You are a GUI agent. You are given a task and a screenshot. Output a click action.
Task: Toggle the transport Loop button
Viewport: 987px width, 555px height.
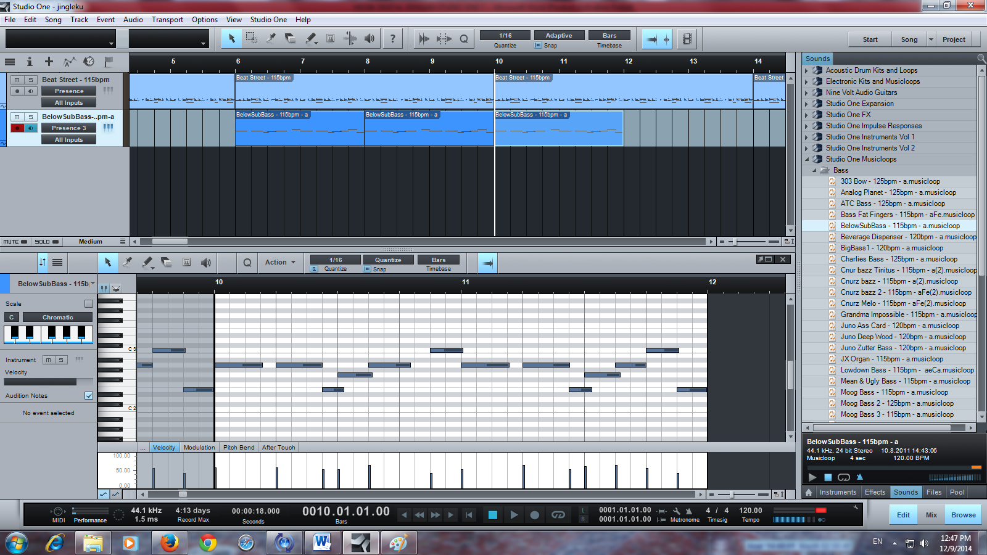tap(558, 515)
